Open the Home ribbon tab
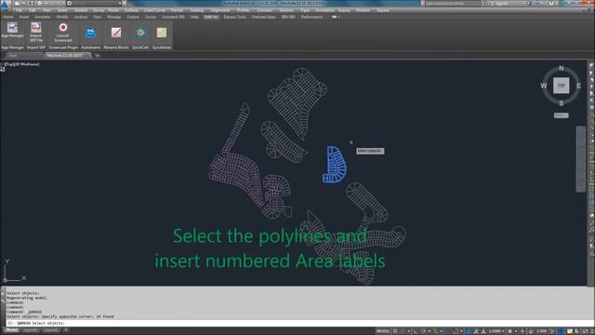 click(8, 17)
